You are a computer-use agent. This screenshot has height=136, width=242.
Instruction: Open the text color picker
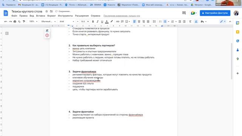tap(107, 22)
